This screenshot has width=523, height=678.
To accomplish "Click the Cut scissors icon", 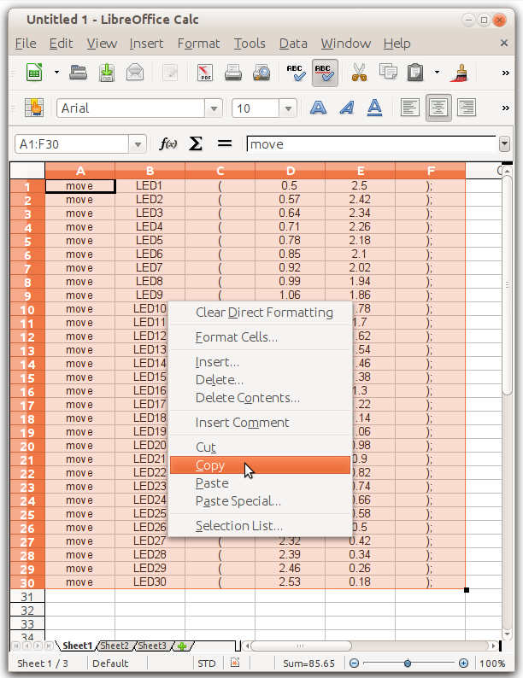I will point(359,73).
